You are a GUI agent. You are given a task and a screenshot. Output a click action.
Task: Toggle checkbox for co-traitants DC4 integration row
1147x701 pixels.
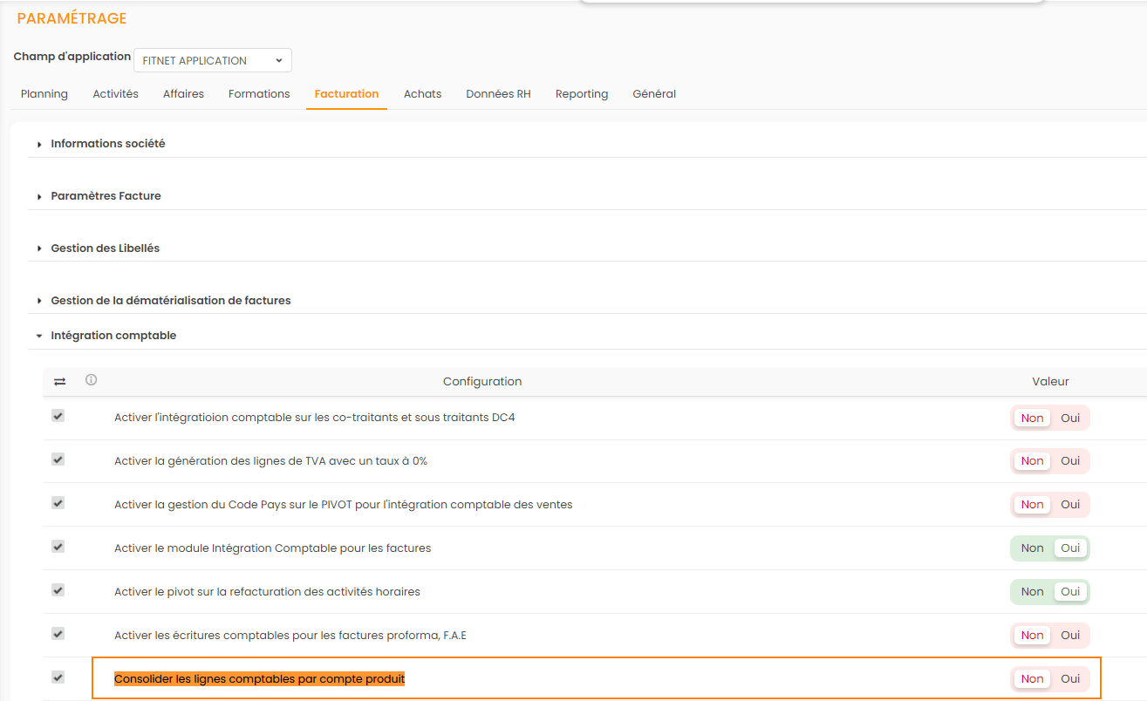coord(58,417)
